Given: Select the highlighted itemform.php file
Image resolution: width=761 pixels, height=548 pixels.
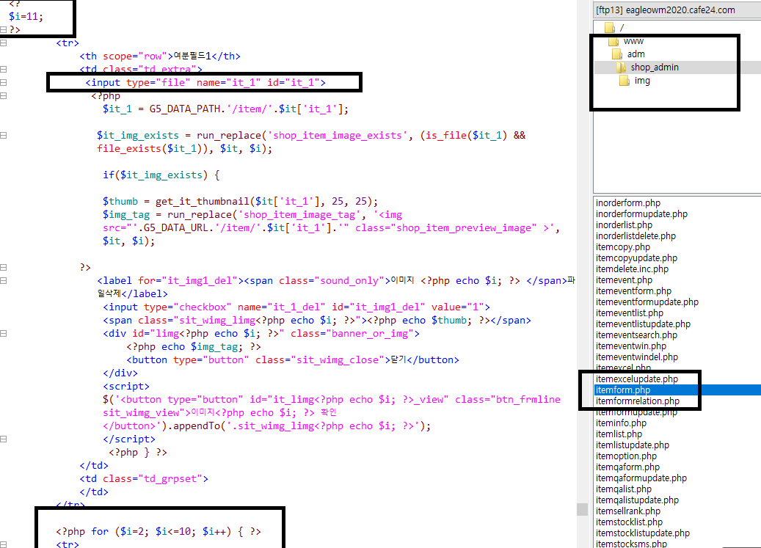Looking at the screenshot, I should pos(623,390).
